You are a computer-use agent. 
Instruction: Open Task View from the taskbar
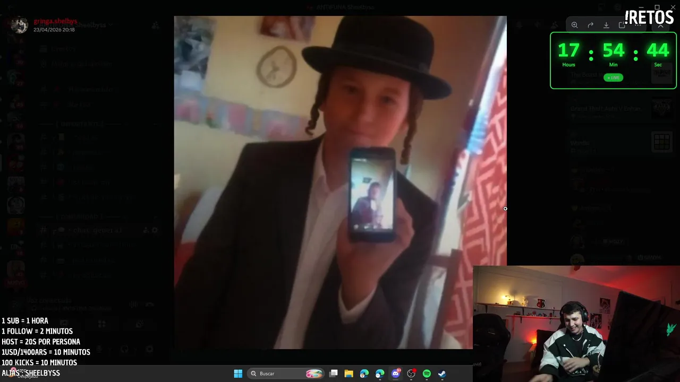pos(334,374)
